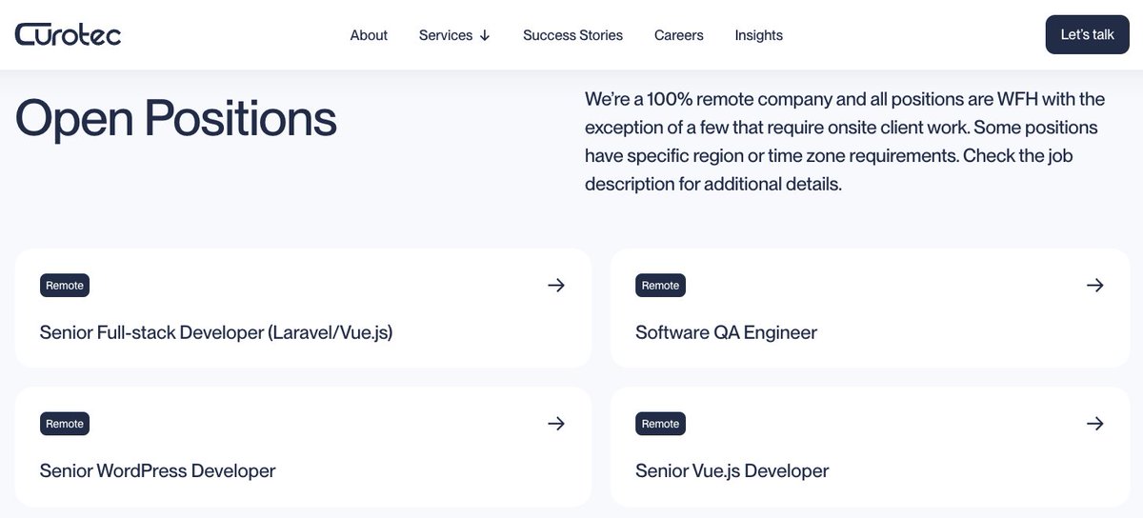This screenshot has width=1143, height=518.
Task: Go to Success Stories
Action: pos(572,35)
